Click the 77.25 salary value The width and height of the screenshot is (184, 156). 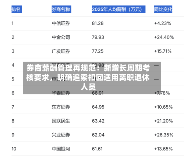coord(98,51)
